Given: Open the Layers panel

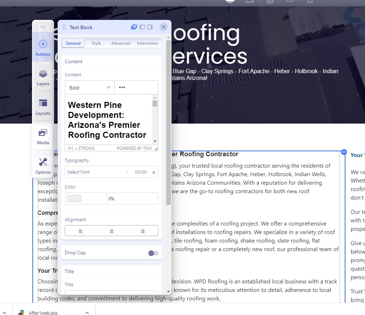Looking at the screenshot, I should click(x=43, y=77).
